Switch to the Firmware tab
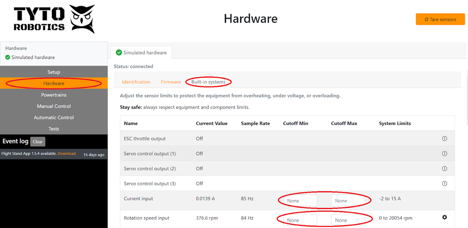 tap(170, 82)
